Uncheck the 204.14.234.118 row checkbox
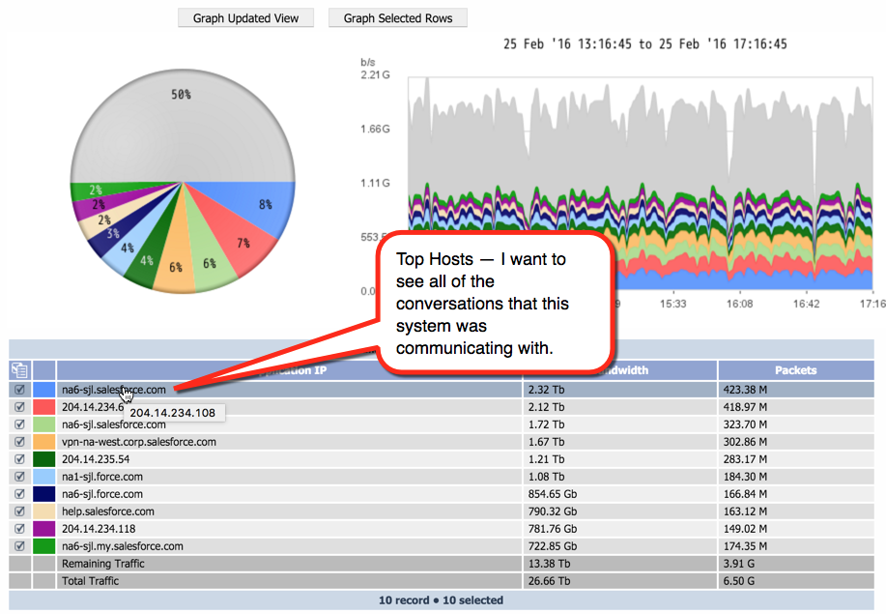 (x=19, y=529)
